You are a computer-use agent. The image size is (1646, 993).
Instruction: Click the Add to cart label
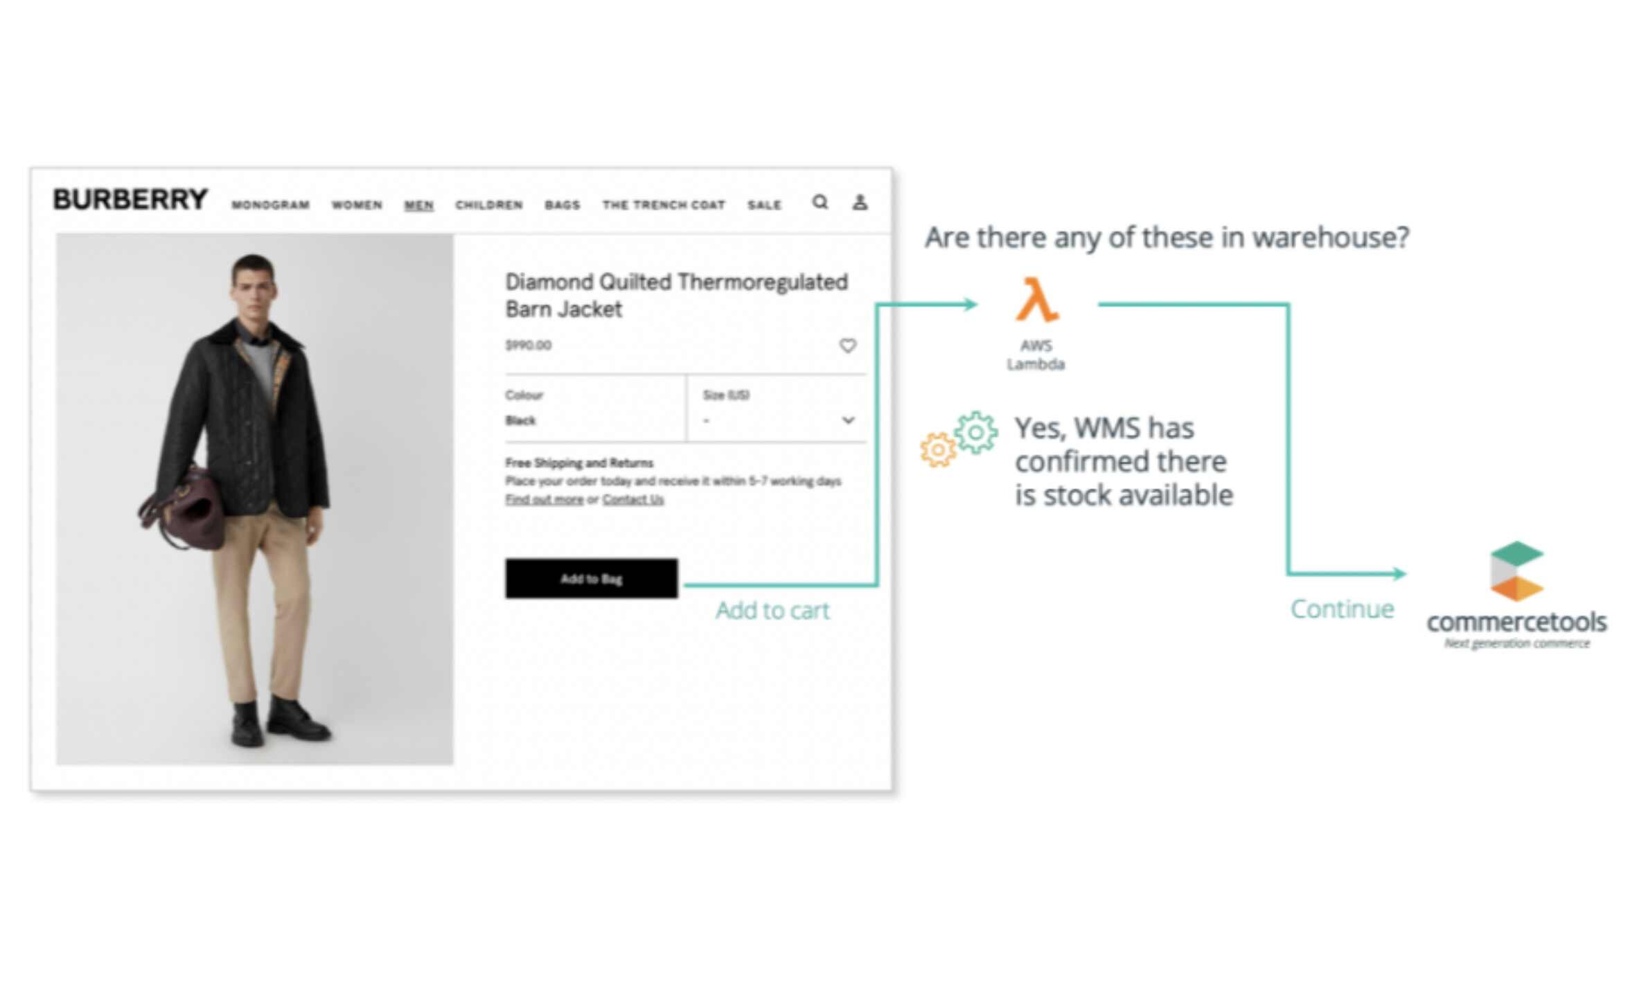pyautogui.click(x=772, y=610)
